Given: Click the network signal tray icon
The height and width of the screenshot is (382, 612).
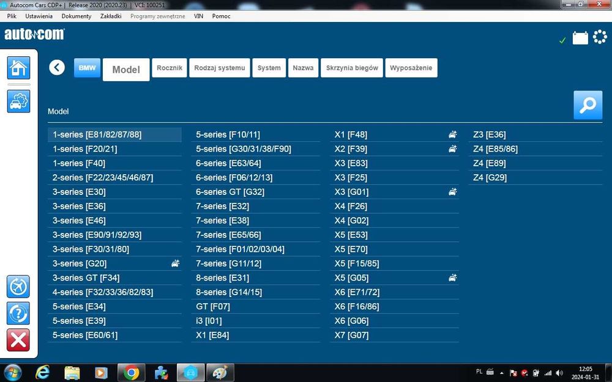Looking at the screenshot, I should (548, 373).
